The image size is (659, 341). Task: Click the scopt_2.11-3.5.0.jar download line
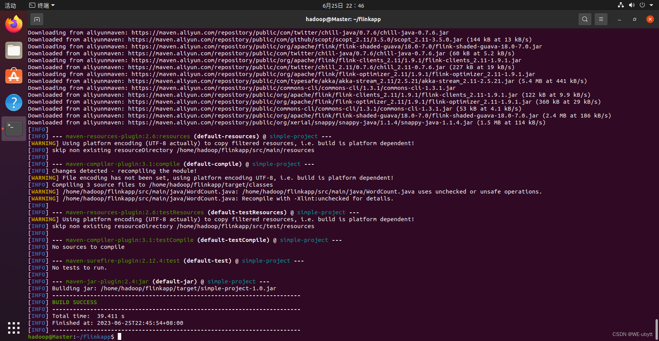point(280,40)
